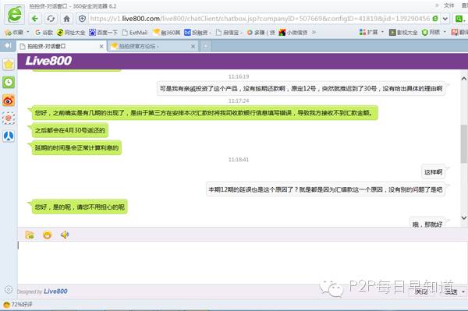Click the address bar URL field
The height and width of the screenshot is (311, 468).
tap(260, 19)
